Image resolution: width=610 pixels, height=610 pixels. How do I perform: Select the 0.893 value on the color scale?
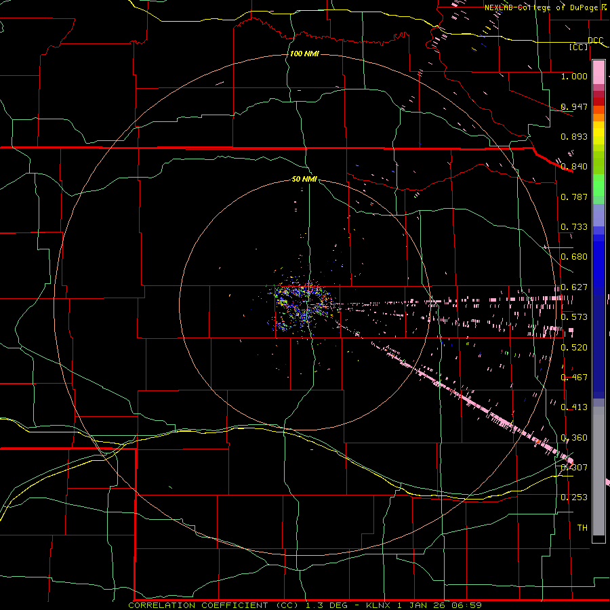click(x=574, y=136)
